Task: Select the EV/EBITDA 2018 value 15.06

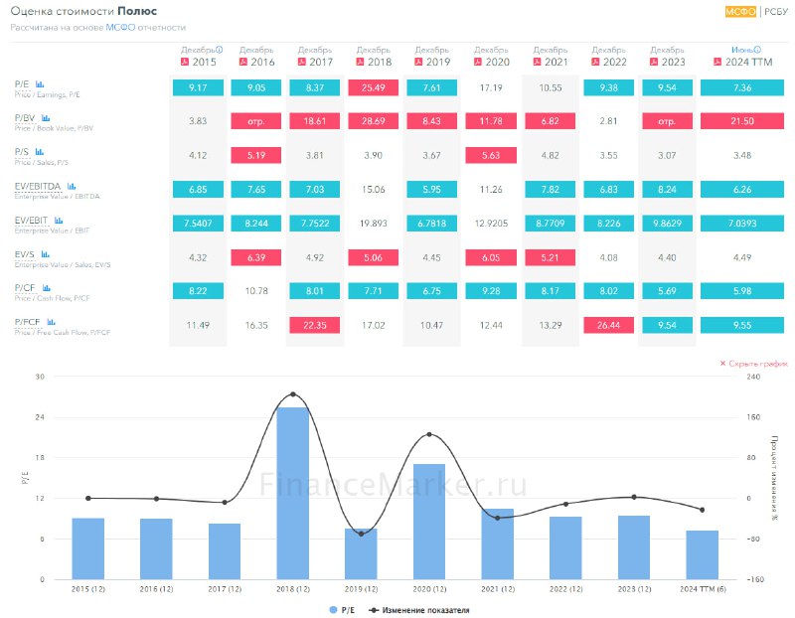Action: [374, 189]
